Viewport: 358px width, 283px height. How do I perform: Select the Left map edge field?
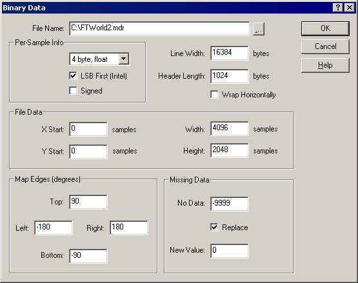click(54, 228)
